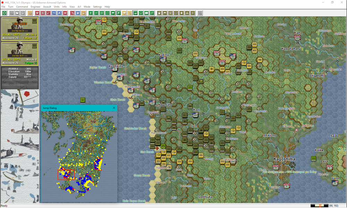Close the Jump Dialog window
This screenshot has height=208, width=347.
pyautogui.click(x=114, y=108)
